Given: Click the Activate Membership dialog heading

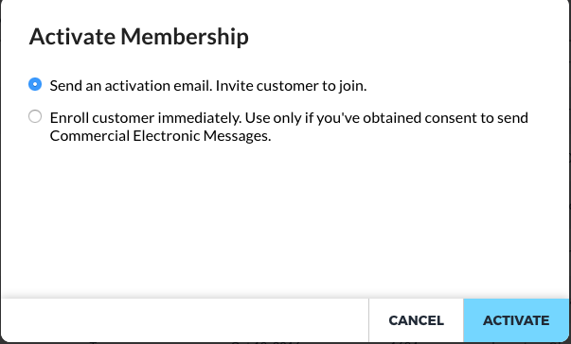Looking at the screenshot, I should point(139,37).
